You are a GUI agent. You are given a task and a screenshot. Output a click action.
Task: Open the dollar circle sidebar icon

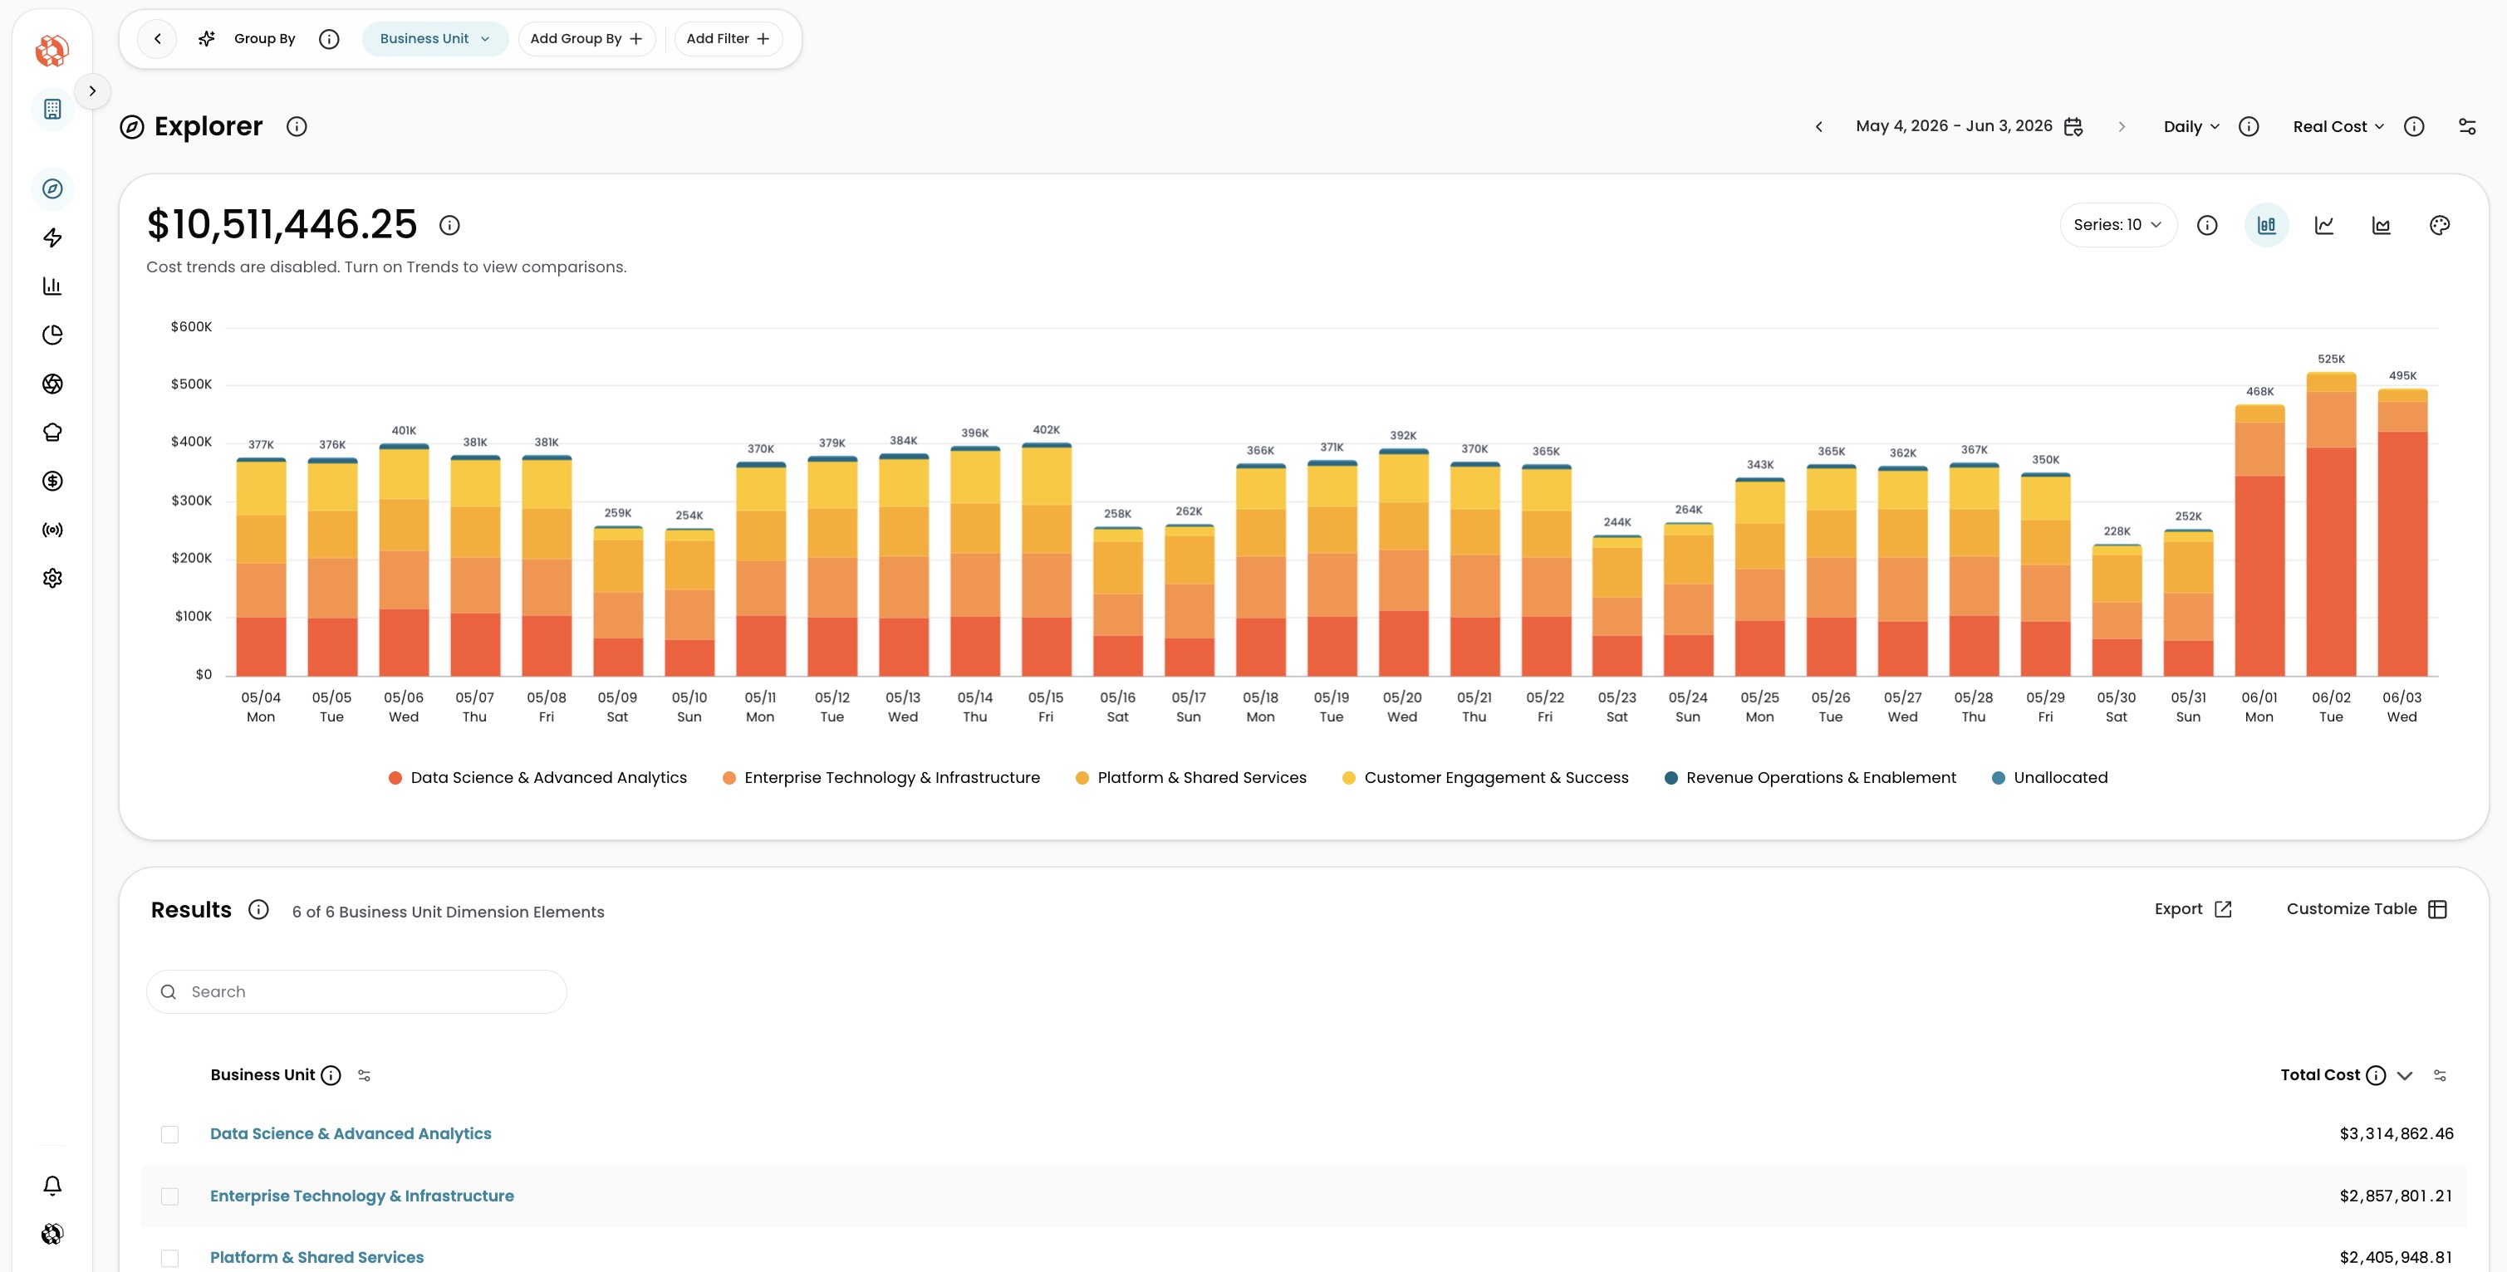point(52,481)
